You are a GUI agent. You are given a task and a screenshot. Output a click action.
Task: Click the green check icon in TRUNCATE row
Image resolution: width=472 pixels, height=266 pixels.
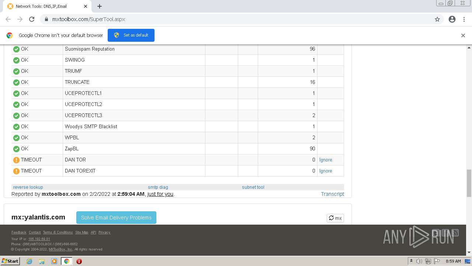(x=16, y=82)
